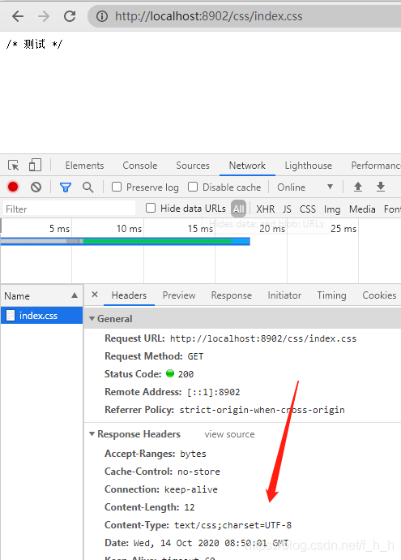This screenshot has width=401, height=560.
Task: Go back with the browser back arrow
Action: [18, 16]
